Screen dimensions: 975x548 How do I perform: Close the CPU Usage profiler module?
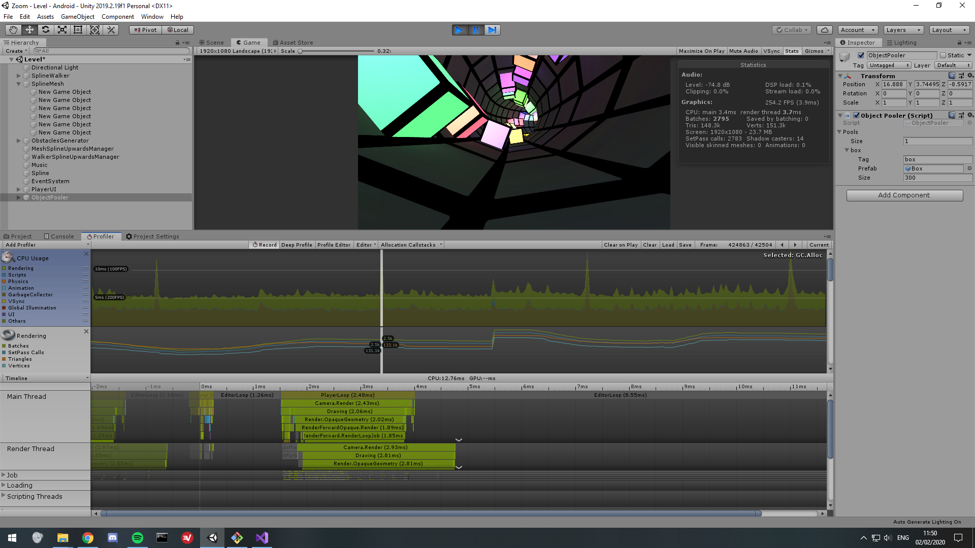coord(86,254)
